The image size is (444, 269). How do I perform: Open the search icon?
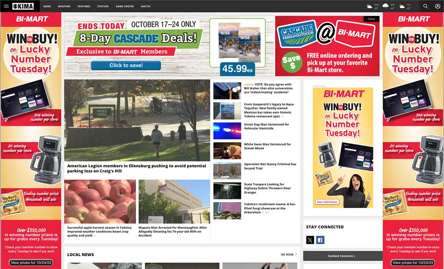coord(425,6)
